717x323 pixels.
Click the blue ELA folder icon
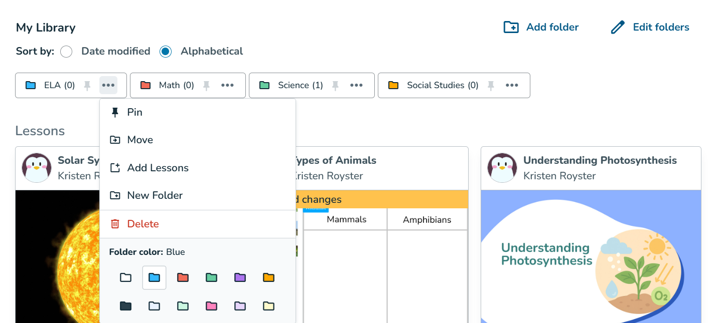[x=31, y=85]
